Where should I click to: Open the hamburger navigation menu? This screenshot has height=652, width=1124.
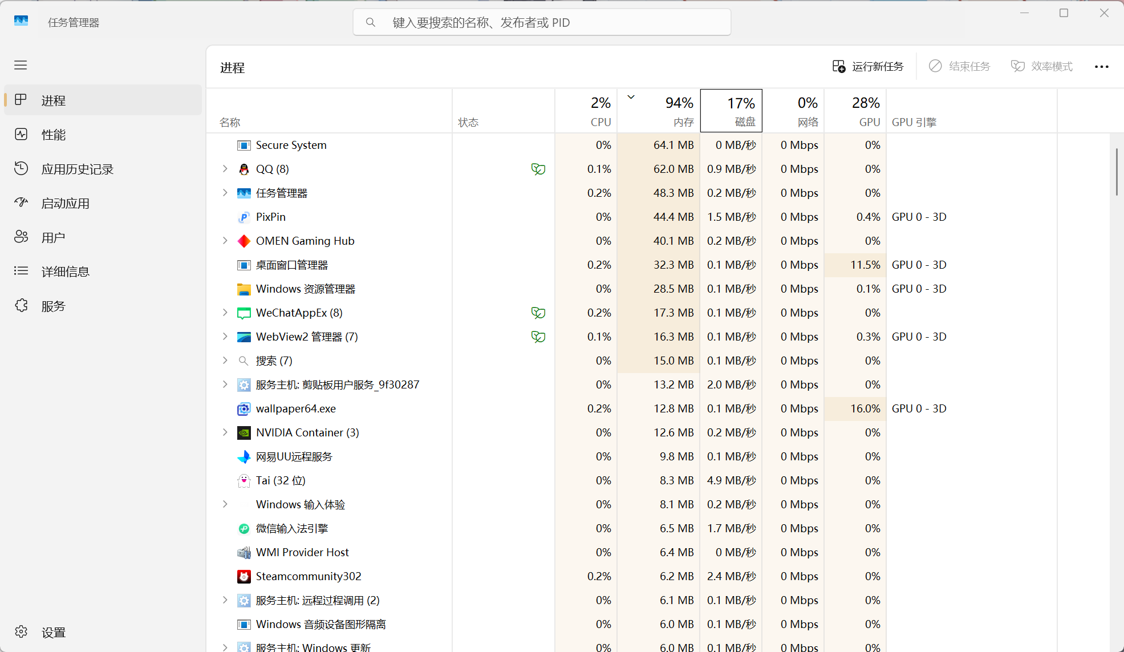point(21,65)
